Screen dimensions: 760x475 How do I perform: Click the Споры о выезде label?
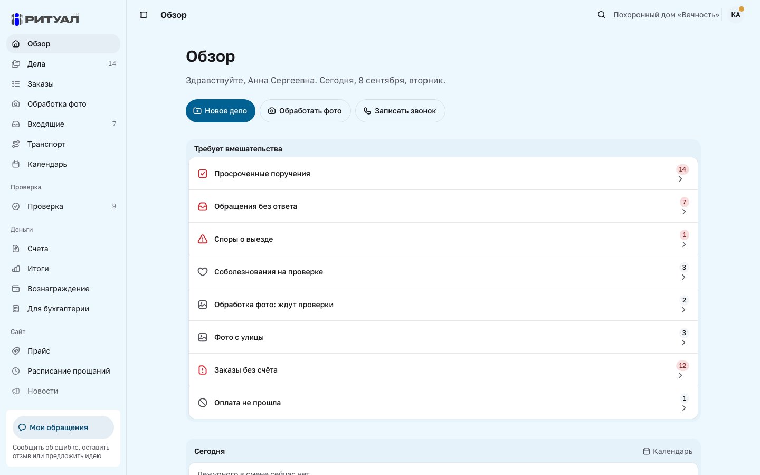(x=244, y=239)
